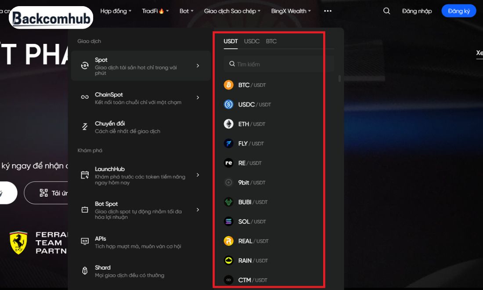Select the BTC/USDT Bitcoin coin icon

[229, 85]
